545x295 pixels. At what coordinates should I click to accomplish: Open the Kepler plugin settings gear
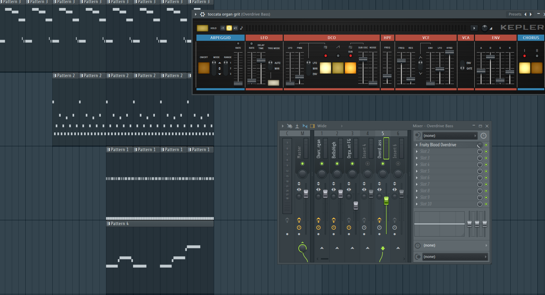coord(203,14)
